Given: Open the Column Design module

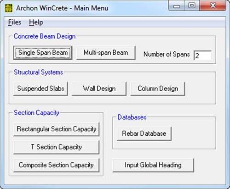Looking at the screenshot, I should (158, 89).
